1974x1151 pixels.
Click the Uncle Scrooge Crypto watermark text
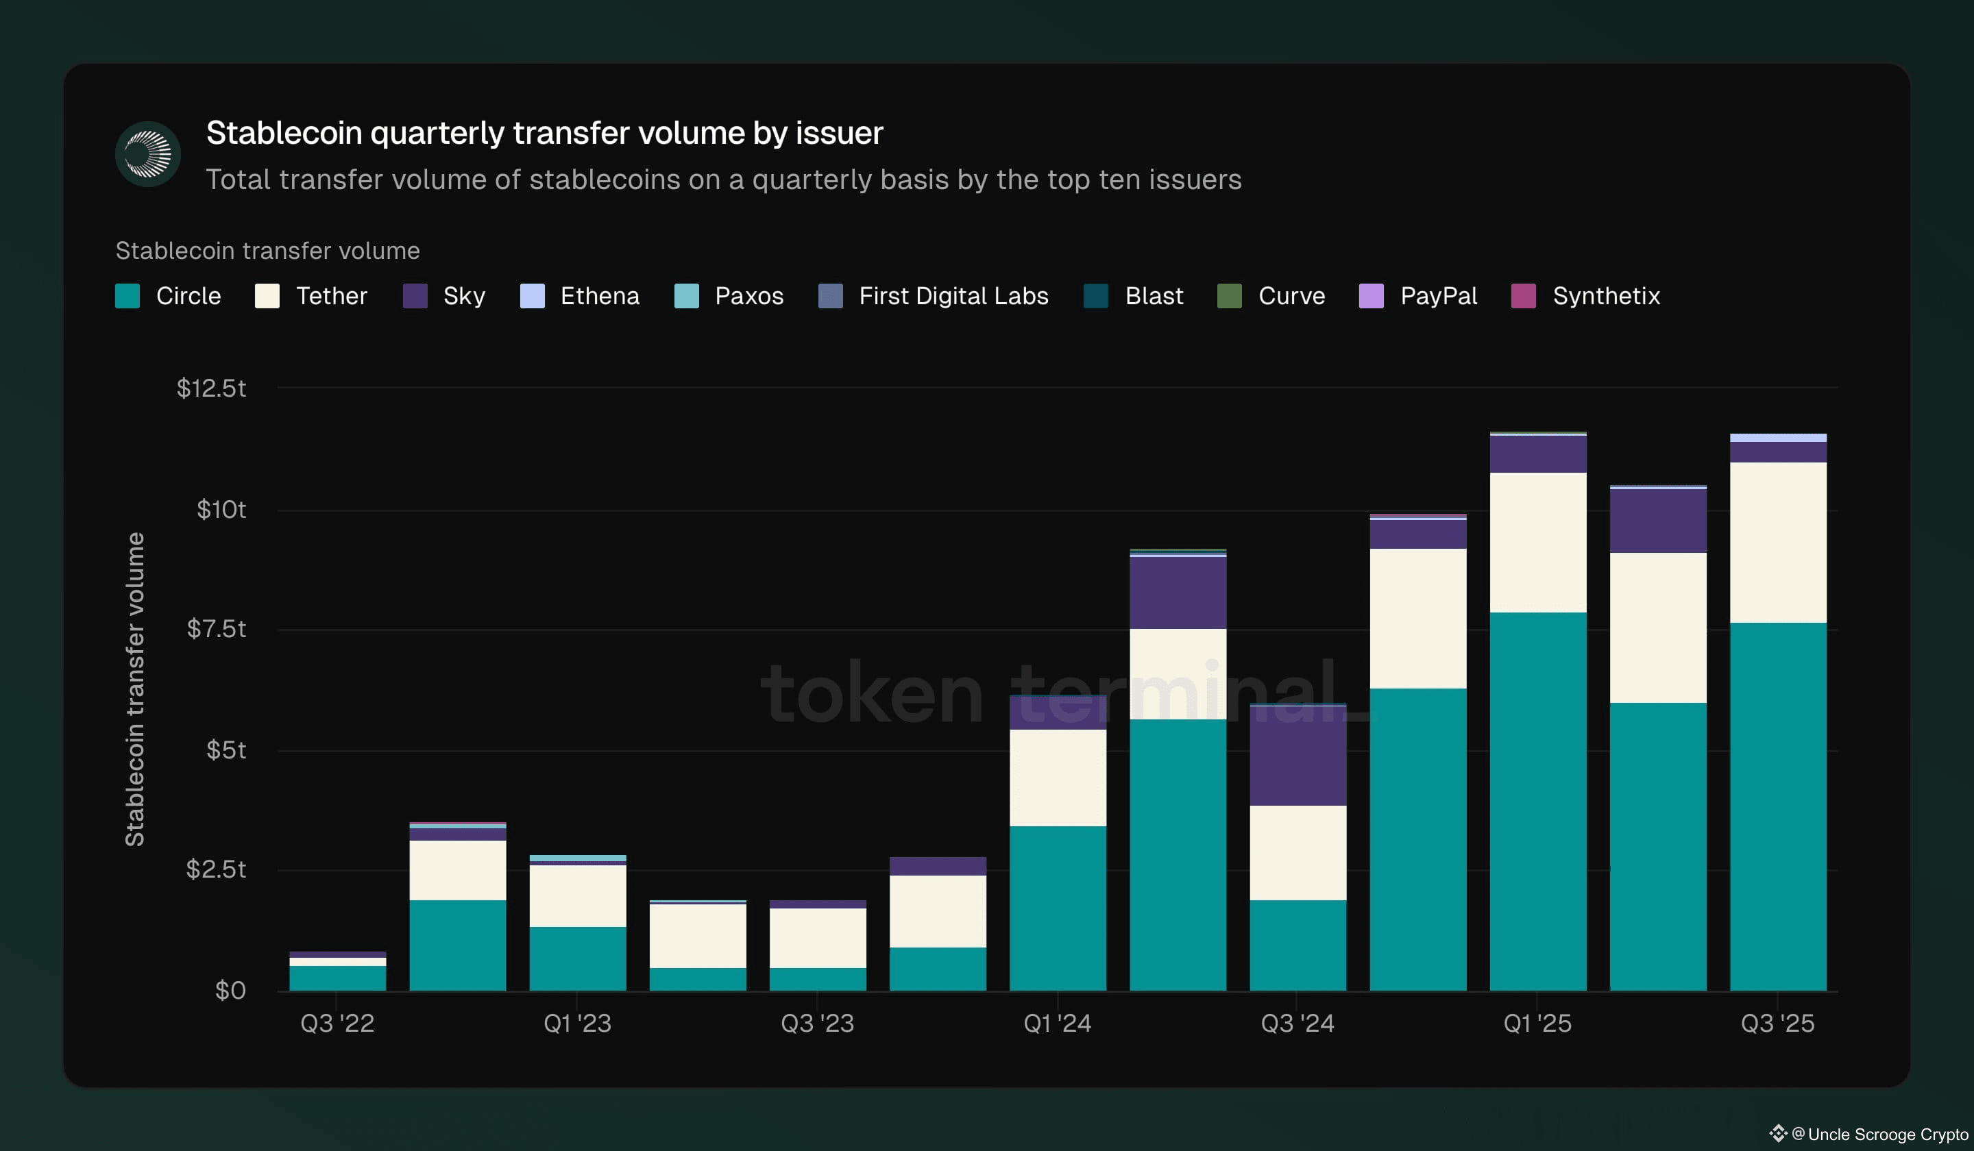pyautogui.click(x=1887, y=1134)
